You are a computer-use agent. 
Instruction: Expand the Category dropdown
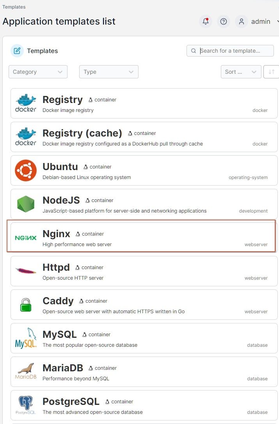[38, 72]
